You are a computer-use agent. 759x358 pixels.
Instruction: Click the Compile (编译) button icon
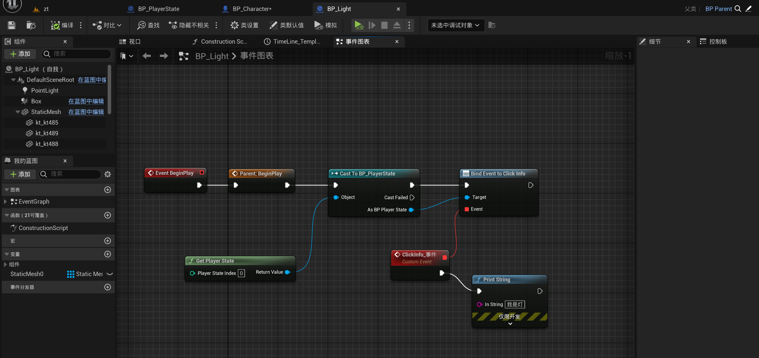tap(55, 25)
